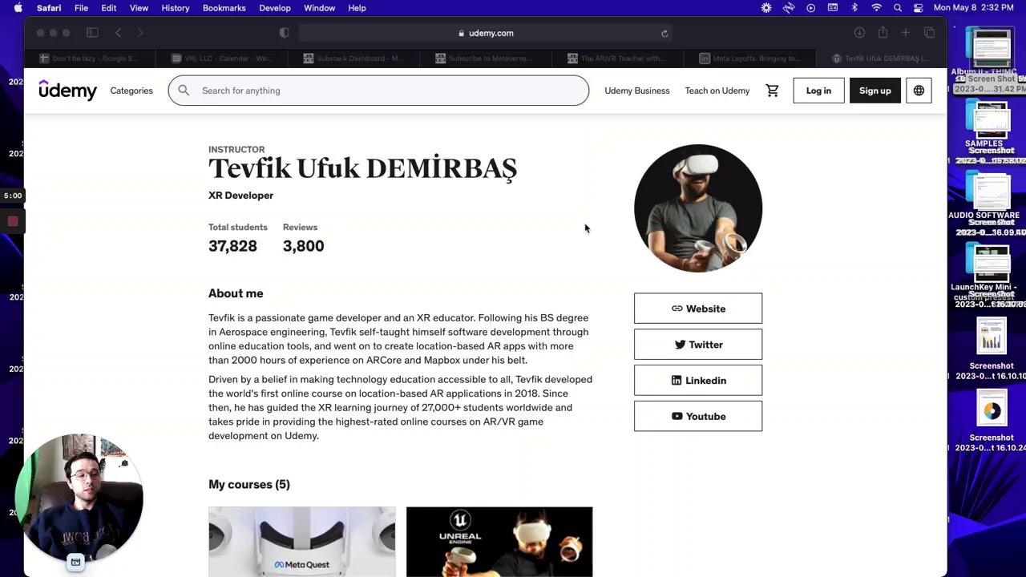Open the tab overview icon
This screenshot has width=1026, height=577.
click(929, 33)
